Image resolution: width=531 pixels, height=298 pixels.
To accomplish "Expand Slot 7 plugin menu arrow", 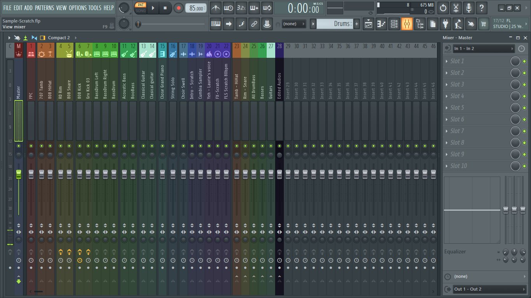I will click(447, 131).
